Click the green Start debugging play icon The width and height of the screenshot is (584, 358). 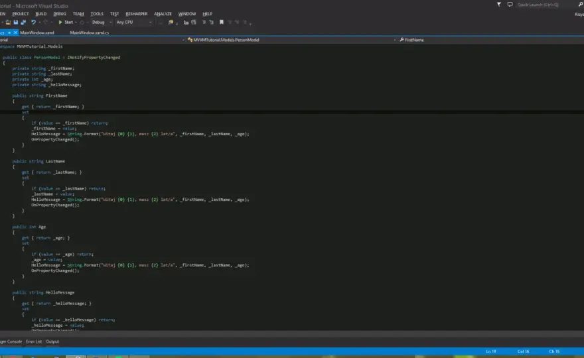[60, 23]
